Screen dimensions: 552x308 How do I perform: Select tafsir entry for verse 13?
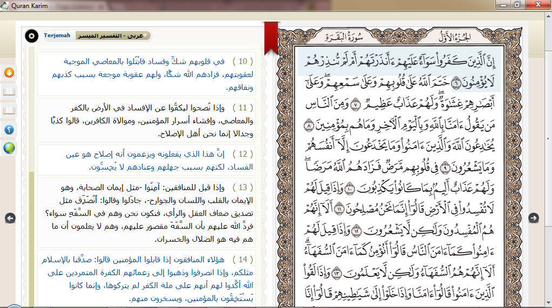pyautogui.click(x=146, y=213)
